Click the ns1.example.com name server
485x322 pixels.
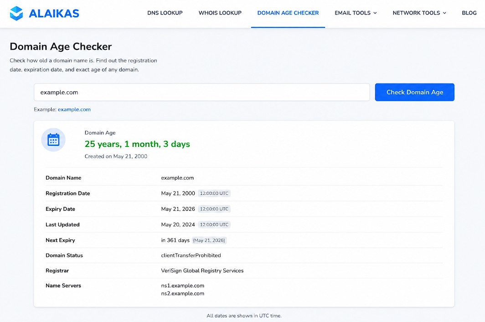point(182,286)
